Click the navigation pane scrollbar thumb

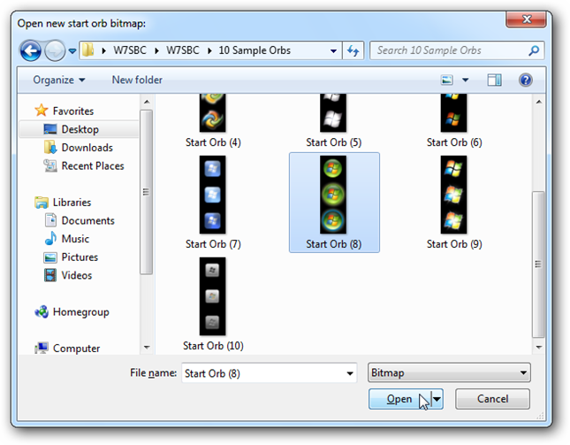[146, 192]
